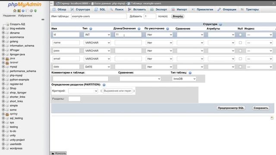
Task: Open help icon next to PARTITION definition
Action: click(x=104, y=85)
